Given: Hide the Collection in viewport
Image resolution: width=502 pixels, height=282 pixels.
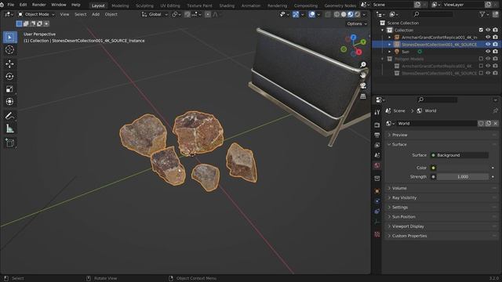Looking at the screenshot, I should click(x=488, y=30).
